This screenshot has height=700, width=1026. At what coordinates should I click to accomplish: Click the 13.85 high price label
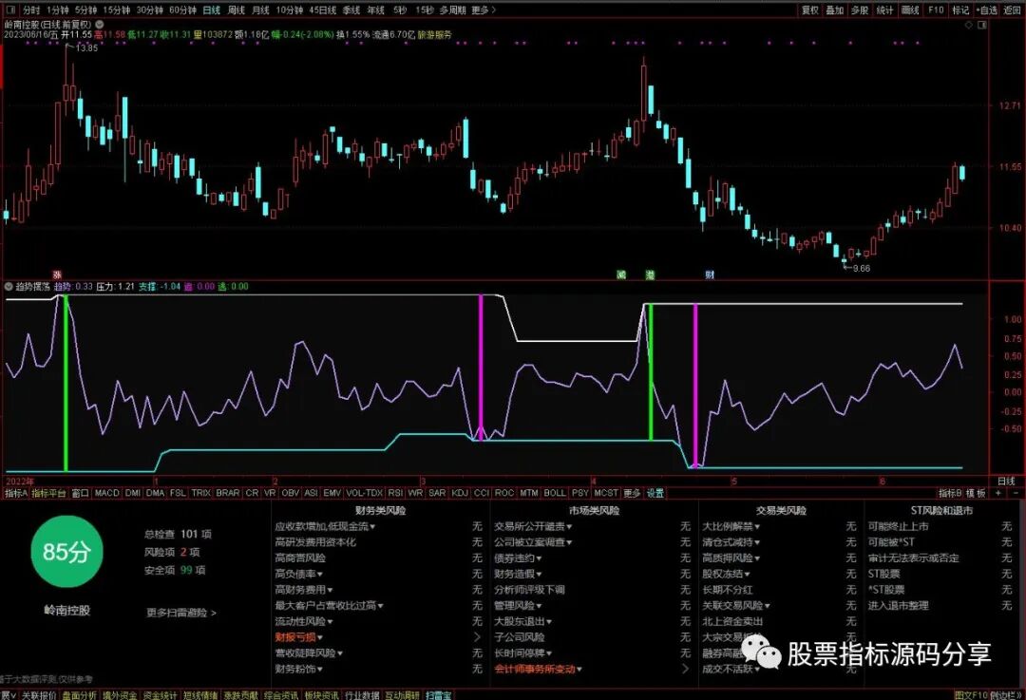point(87,47)
